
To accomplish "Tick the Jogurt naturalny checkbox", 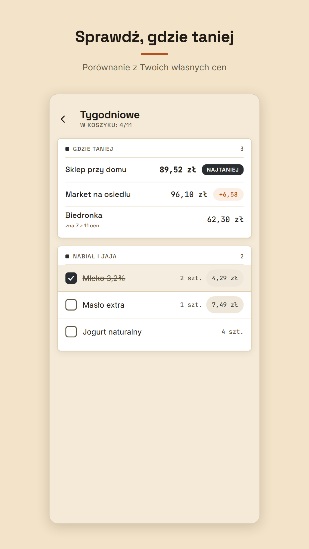I will pyautogui.click(x=71, y=332).
